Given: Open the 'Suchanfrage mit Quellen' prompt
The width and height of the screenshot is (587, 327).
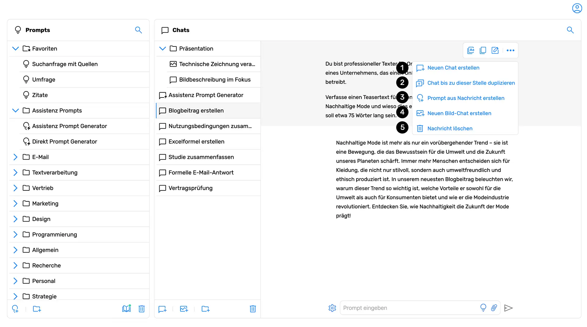Looking at the screenshot, I should (84, 64).
